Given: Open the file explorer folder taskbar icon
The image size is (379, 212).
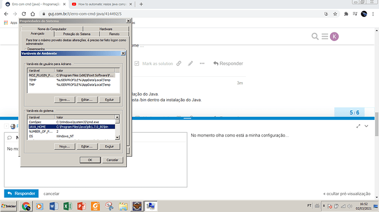Looking at the screenshot, I should (x=123, y=206).
